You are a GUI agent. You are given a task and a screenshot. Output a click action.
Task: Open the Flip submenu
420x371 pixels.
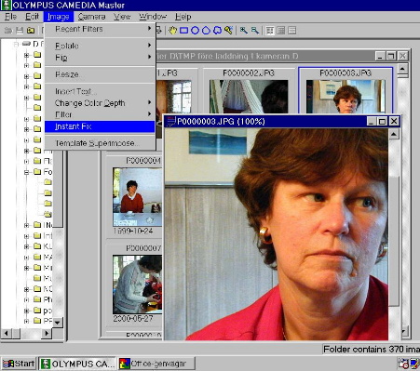pos(100,58)
